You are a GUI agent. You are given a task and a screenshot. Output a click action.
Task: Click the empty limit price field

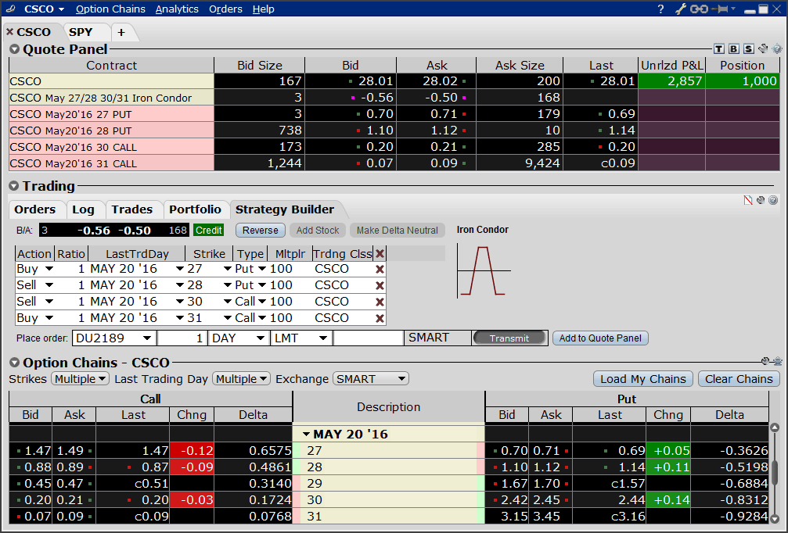point(369,338)
